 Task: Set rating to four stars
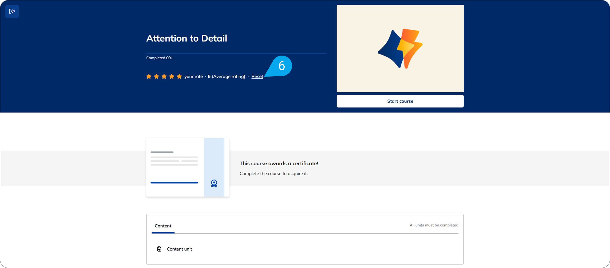pos(172,77)
